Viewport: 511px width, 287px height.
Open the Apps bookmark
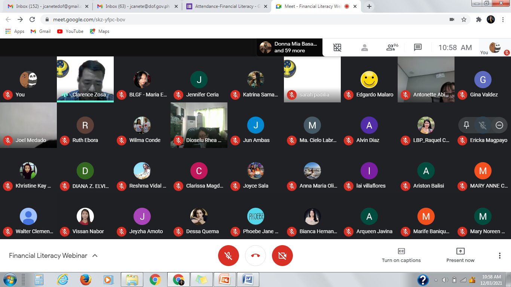click(x=15, y=31)
